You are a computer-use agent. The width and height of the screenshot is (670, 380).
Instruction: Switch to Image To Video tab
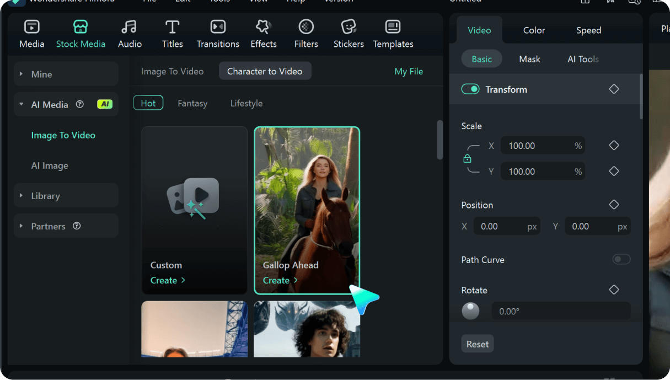172,71
